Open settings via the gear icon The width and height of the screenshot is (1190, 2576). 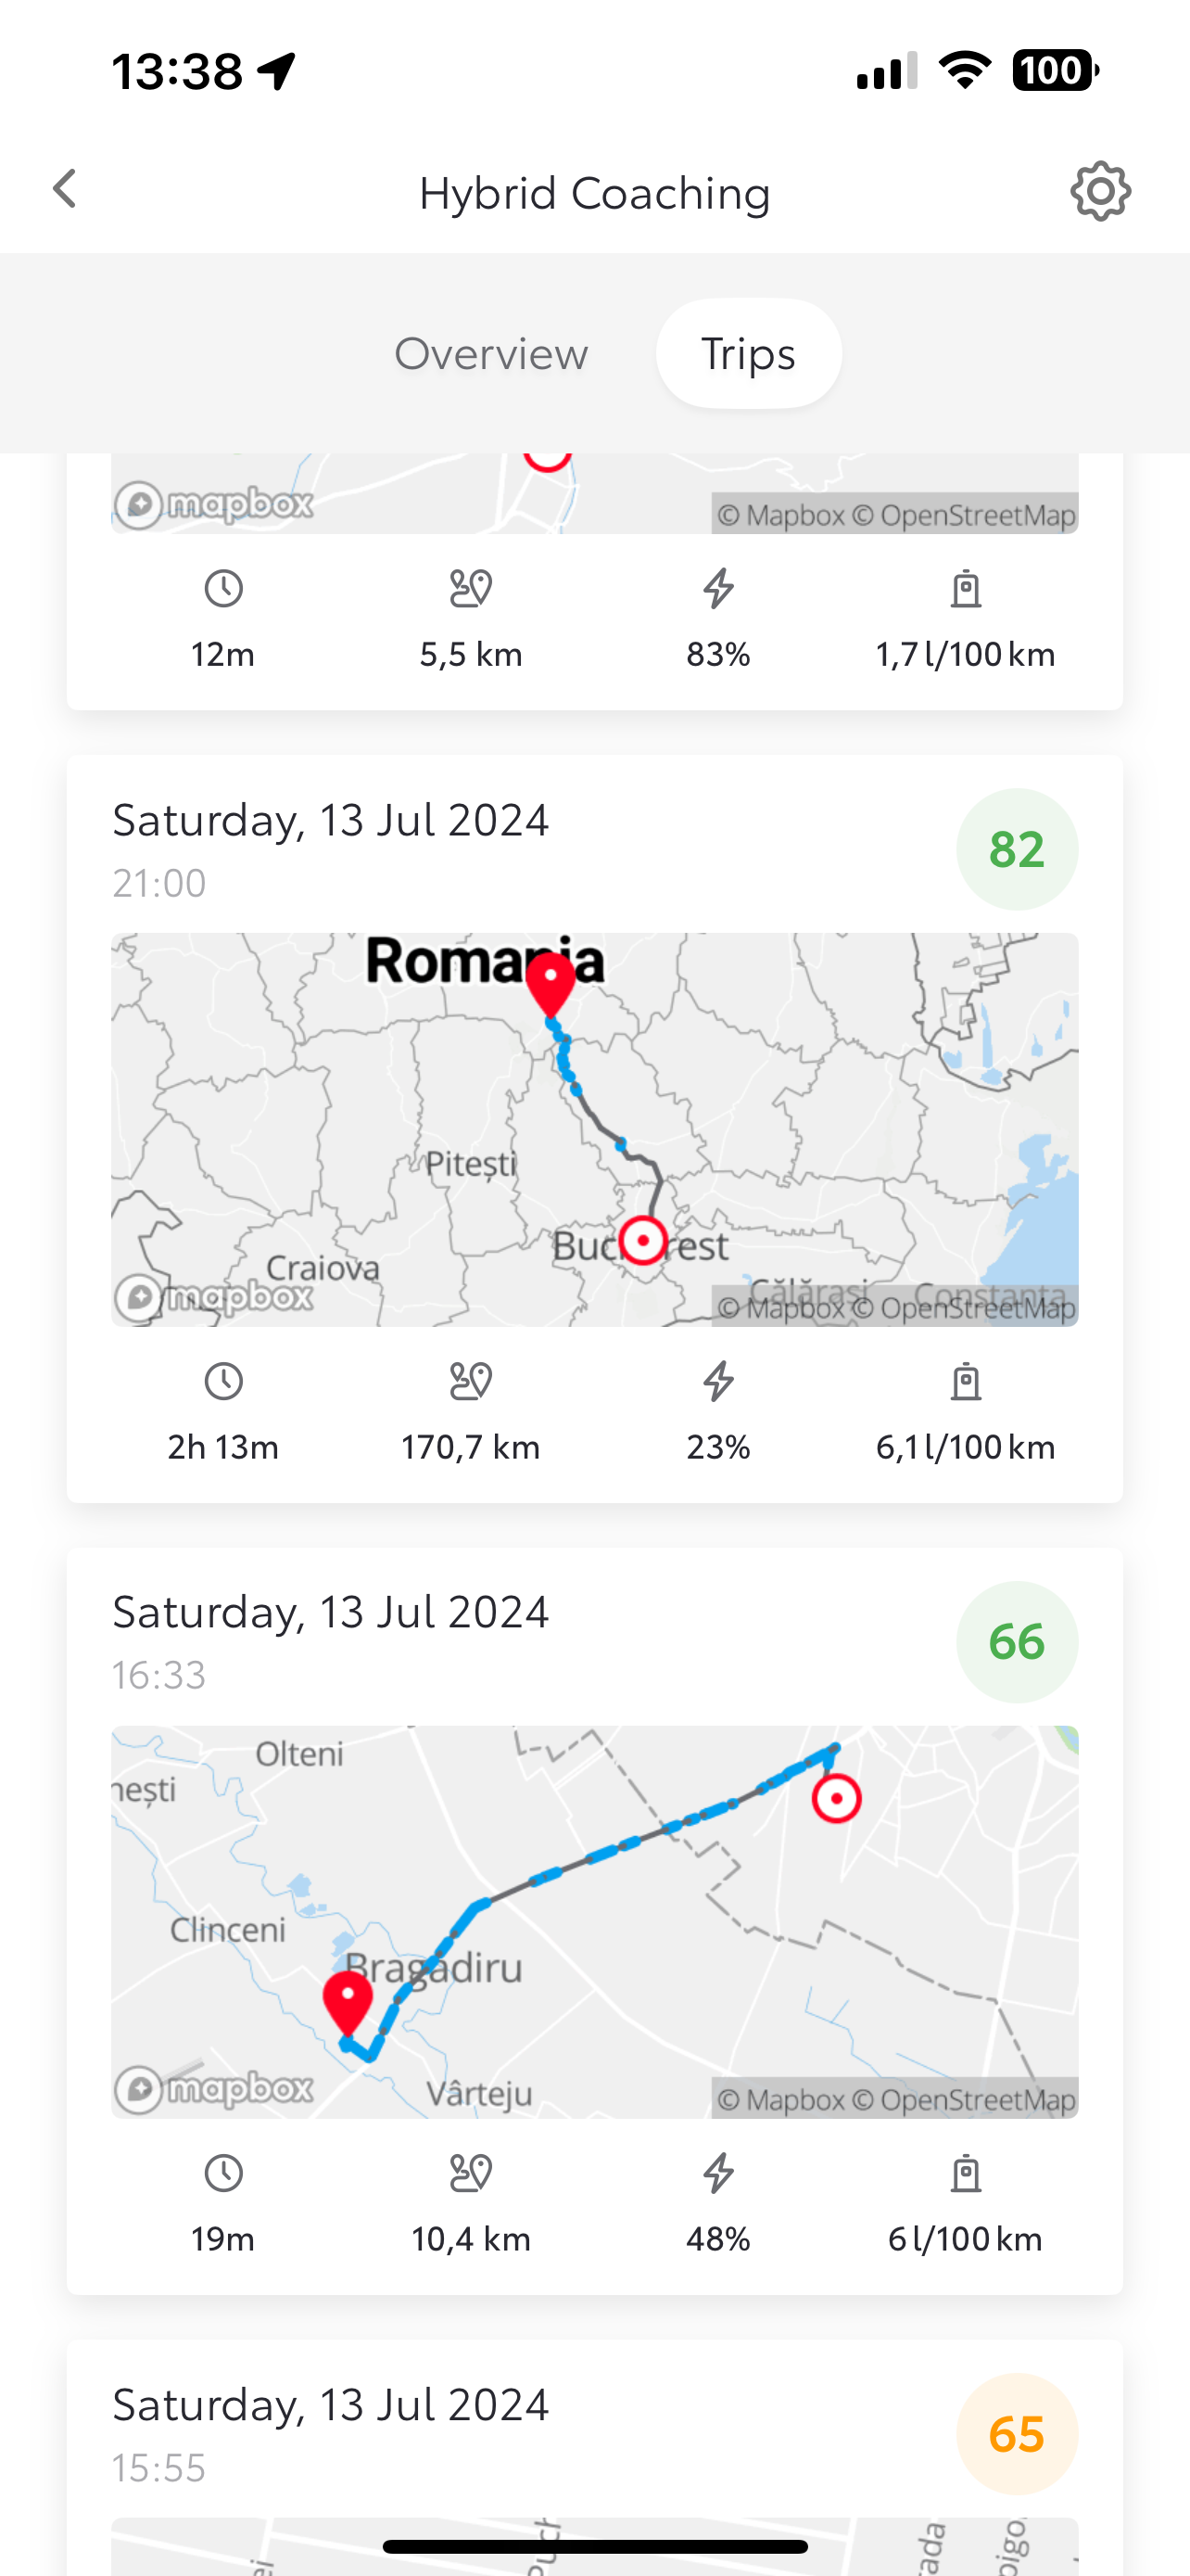click(1100, 191)
